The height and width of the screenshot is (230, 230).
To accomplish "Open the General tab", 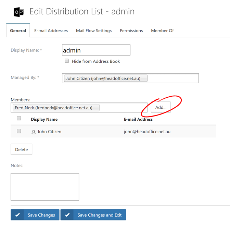I will pos(18,31).
